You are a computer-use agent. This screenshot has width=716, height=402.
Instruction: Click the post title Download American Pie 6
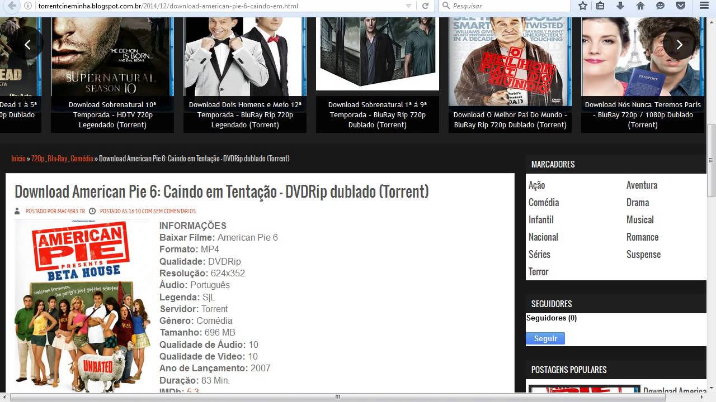222,192
